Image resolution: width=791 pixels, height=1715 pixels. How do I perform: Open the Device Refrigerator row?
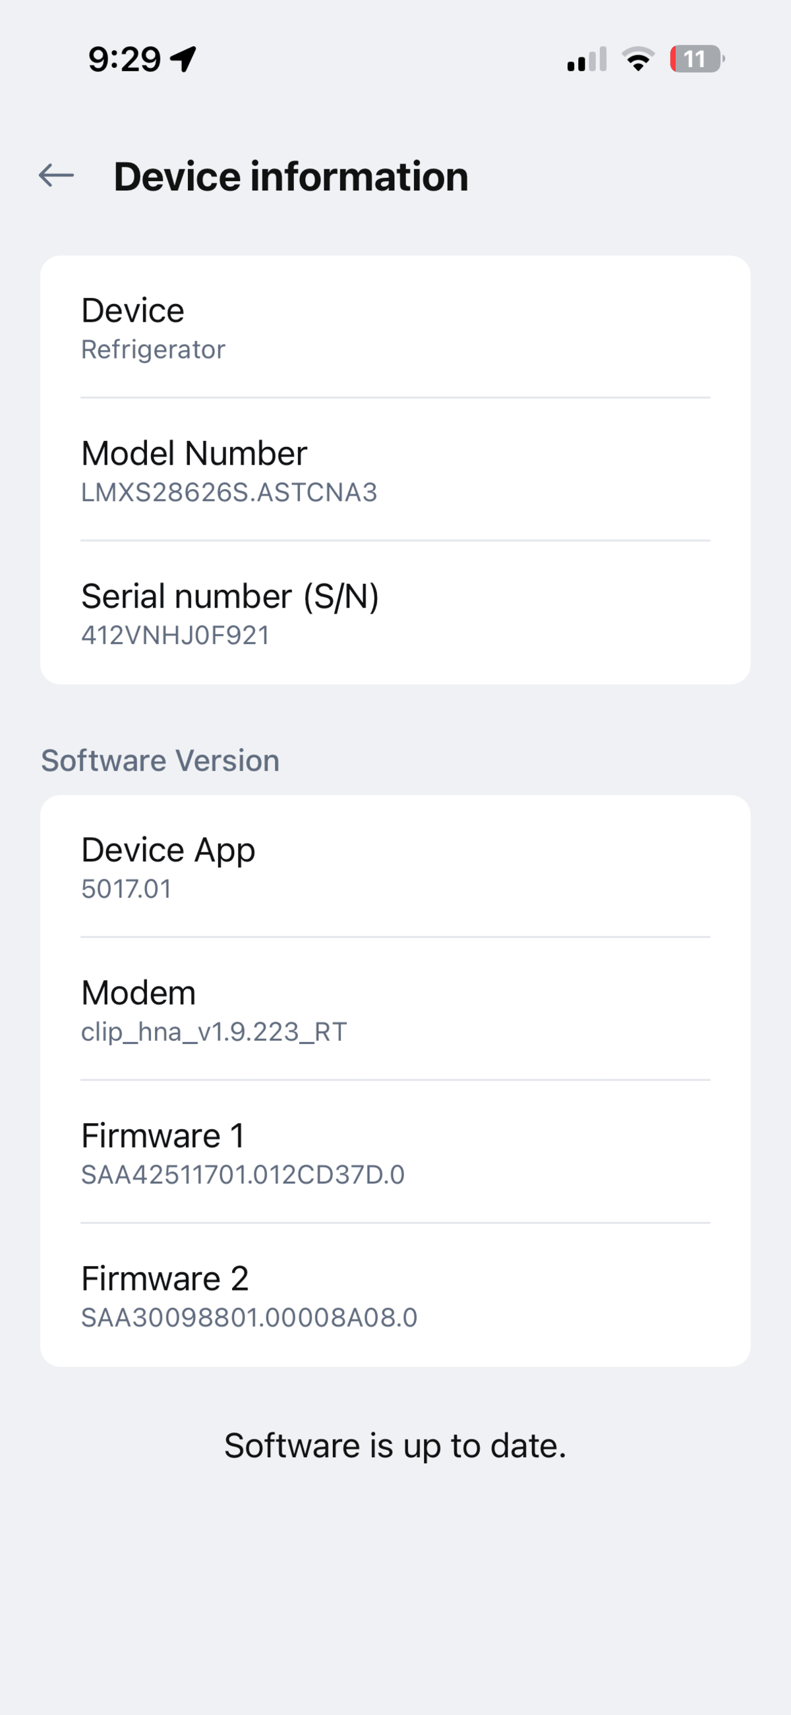tap(395, 328)
